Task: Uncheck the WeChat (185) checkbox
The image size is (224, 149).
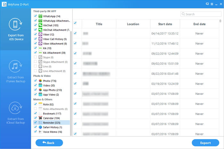Action: [x=35, y=25]
